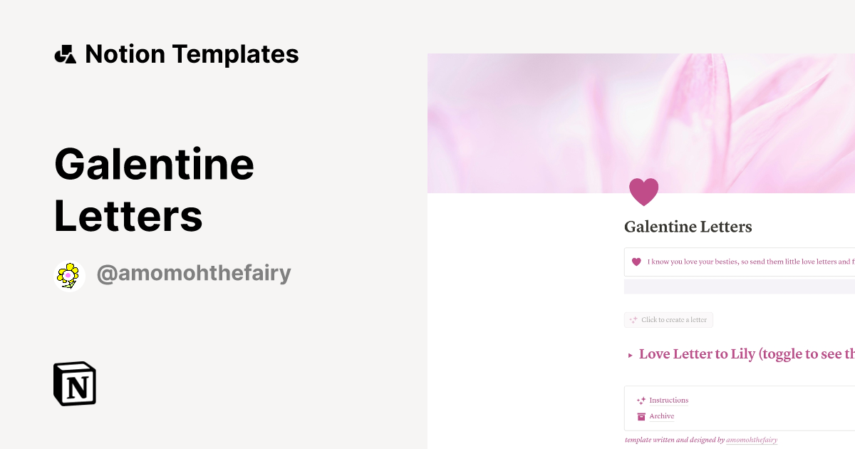
Task: Click the sparkle icon in the create-a-letter button
Action: tap(633, 319)
